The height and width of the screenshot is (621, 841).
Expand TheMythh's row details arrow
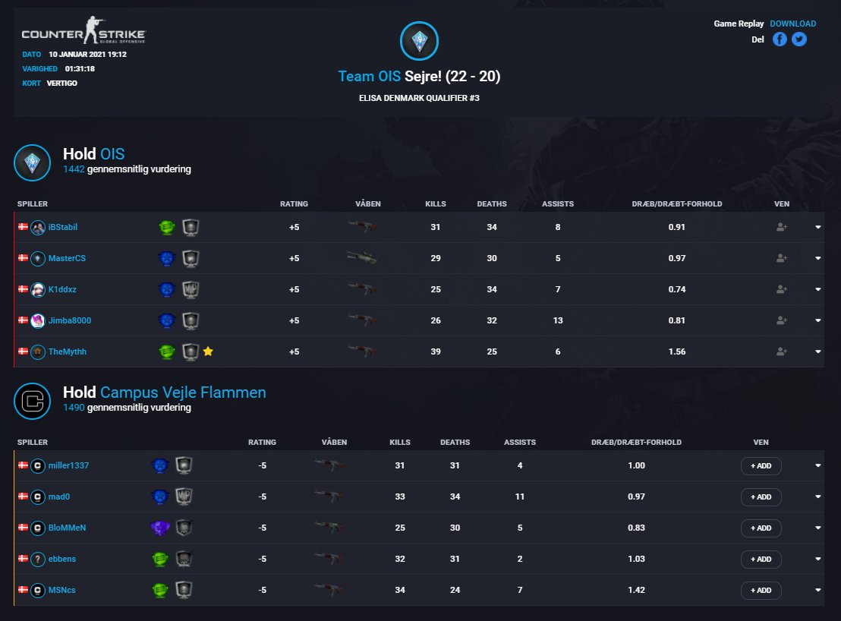point(818,351)
